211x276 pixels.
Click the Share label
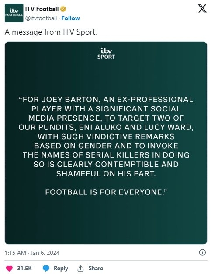point(96,268)
